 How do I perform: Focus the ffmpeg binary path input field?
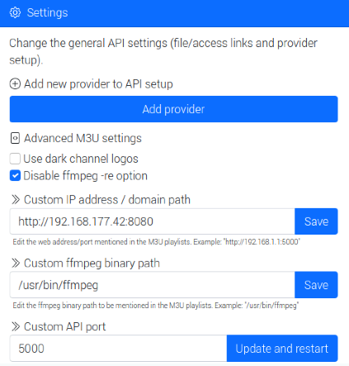[152, 285]
